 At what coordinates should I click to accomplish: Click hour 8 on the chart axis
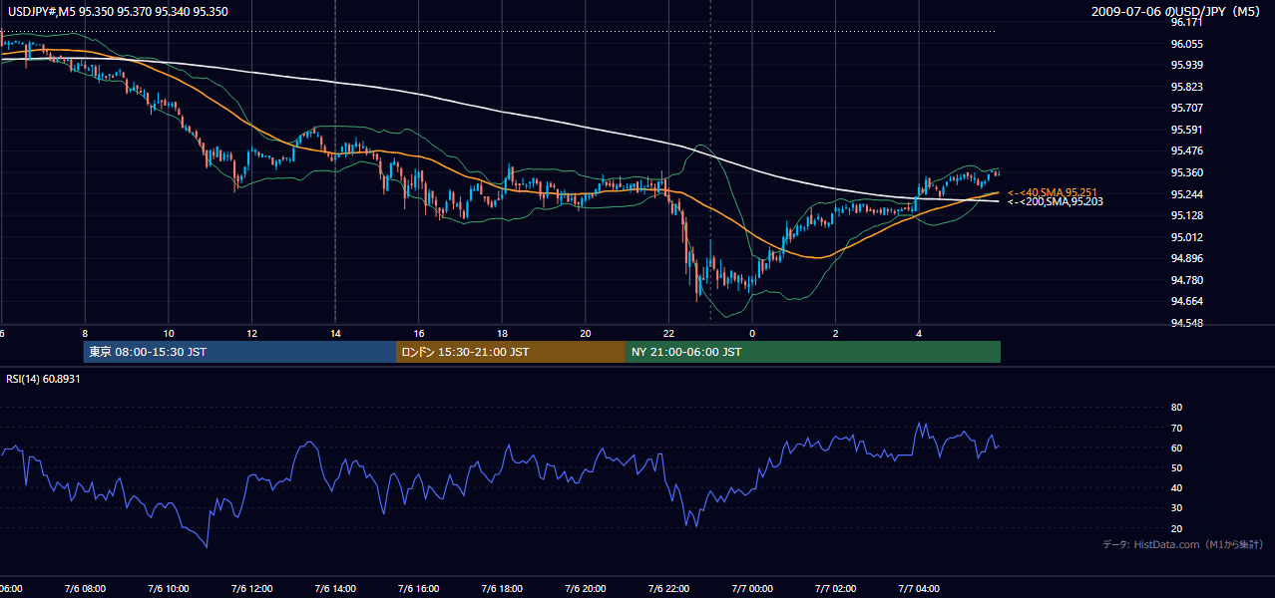(x=85, y=334)
